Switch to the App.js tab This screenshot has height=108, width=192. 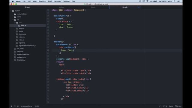93,7
